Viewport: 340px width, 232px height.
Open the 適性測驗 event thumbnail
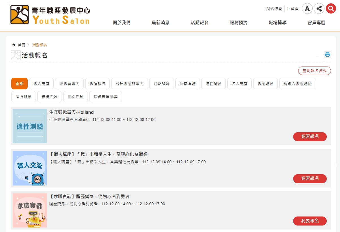click(x=30, y=126)
